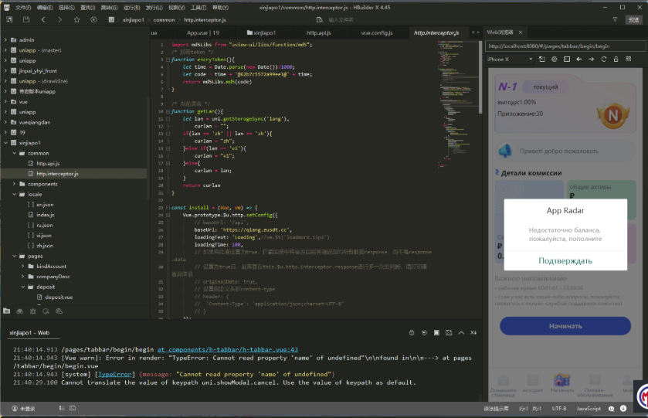Expand the admin folder

click(5, 40)
